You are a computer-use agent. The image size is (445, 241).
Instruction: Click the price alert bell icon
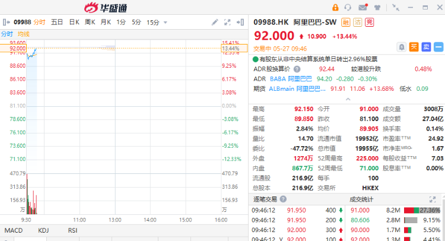[402, 46]
